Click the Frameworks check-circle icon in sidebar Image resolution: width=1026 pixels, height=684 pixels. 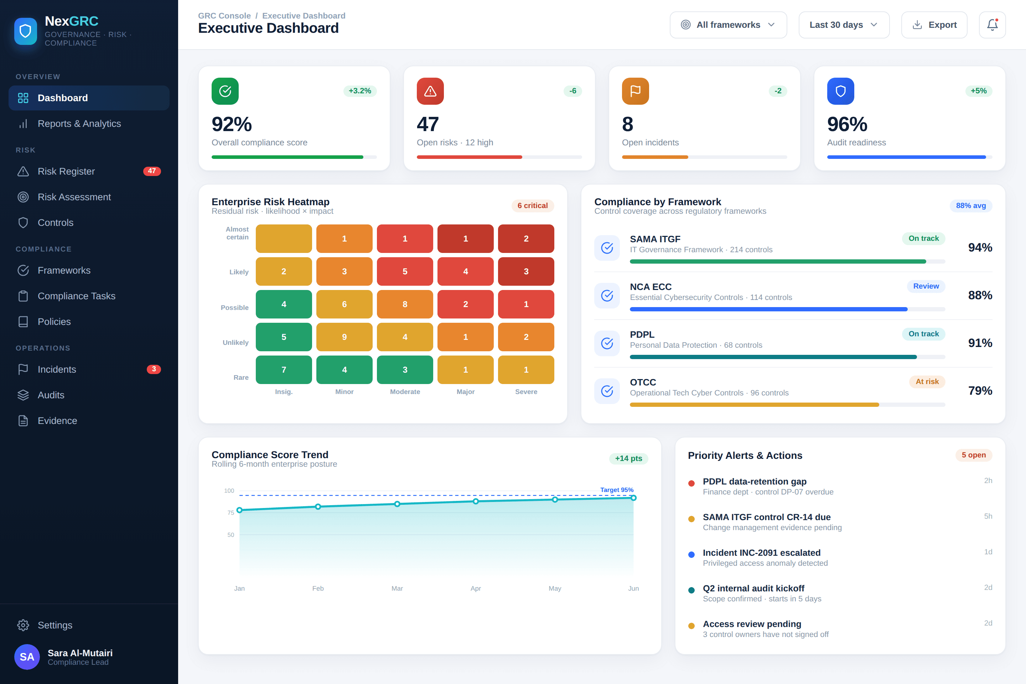click(x=23, y=270)
